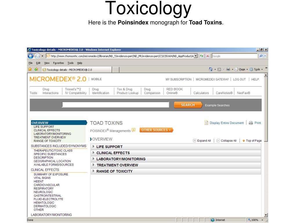Viewport: 297px width, 223px height.
Task: Click the orange SEARCH button
Action: coord(188,105)
